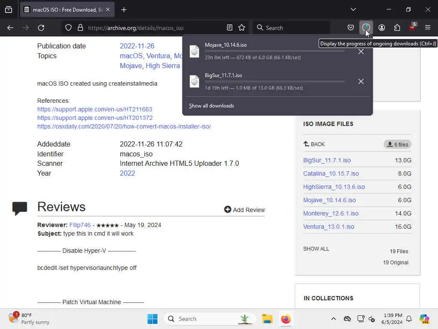The image size is (438, 329).
Task: Show hidden system tray icons chevron
Action: pos(333,319)
